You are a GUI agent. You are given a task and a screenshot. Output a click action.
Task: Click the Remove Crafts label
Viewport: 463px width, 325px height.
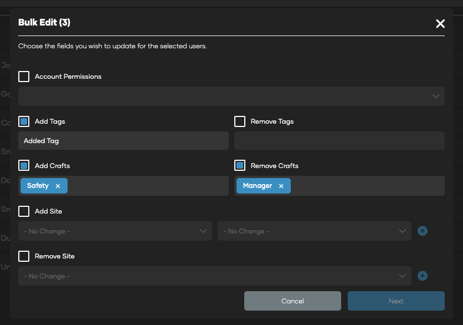[275, 166]
